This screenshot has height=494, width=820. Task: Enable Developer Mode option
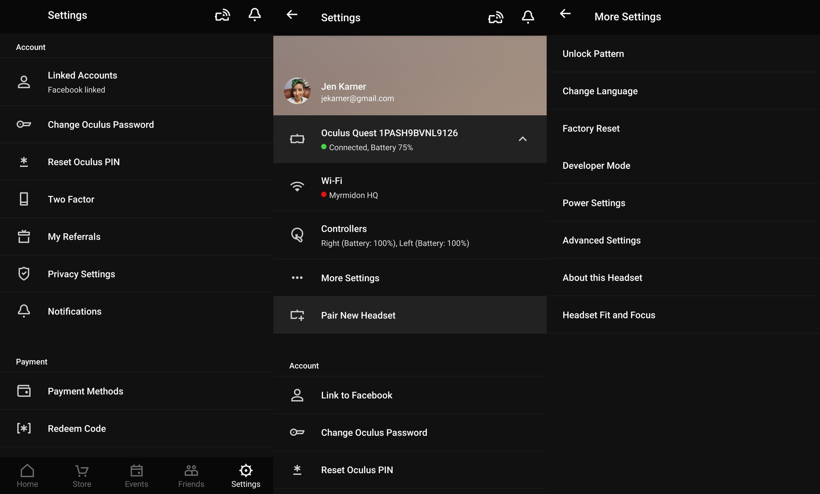pyautogui.click(x=596, y=166)
